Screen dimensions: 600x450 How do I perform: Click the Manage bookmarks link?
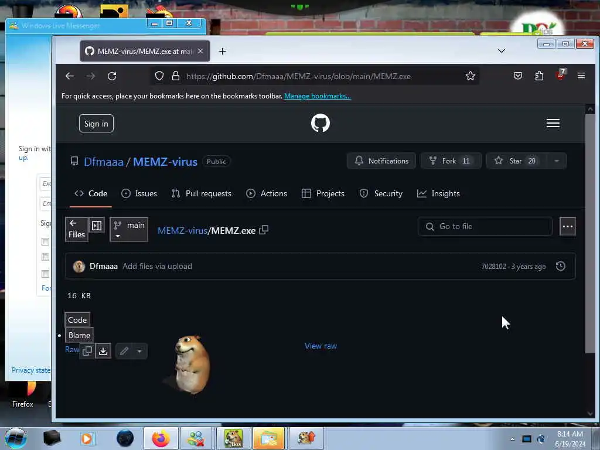pos(317,96)
